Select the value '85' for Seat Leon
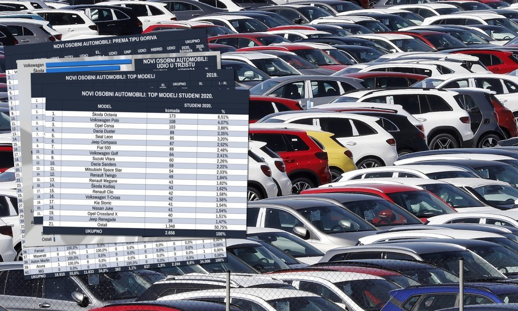The image size is (518, 311). 172,138
